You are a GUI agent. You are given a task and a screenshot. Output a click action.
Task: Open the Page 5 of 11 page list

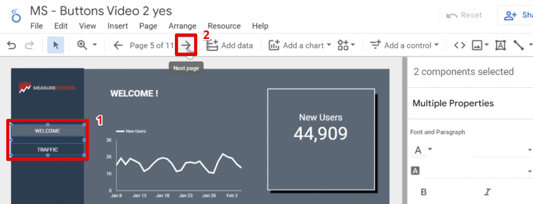151,45
